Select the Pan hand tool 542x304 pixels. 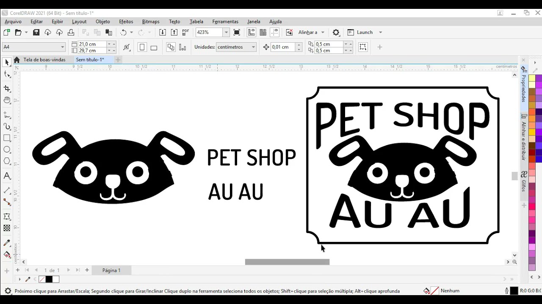click(x=7, y=100)
